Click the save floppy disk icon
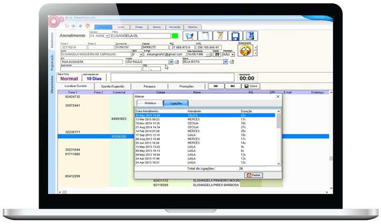 [235, 36]
